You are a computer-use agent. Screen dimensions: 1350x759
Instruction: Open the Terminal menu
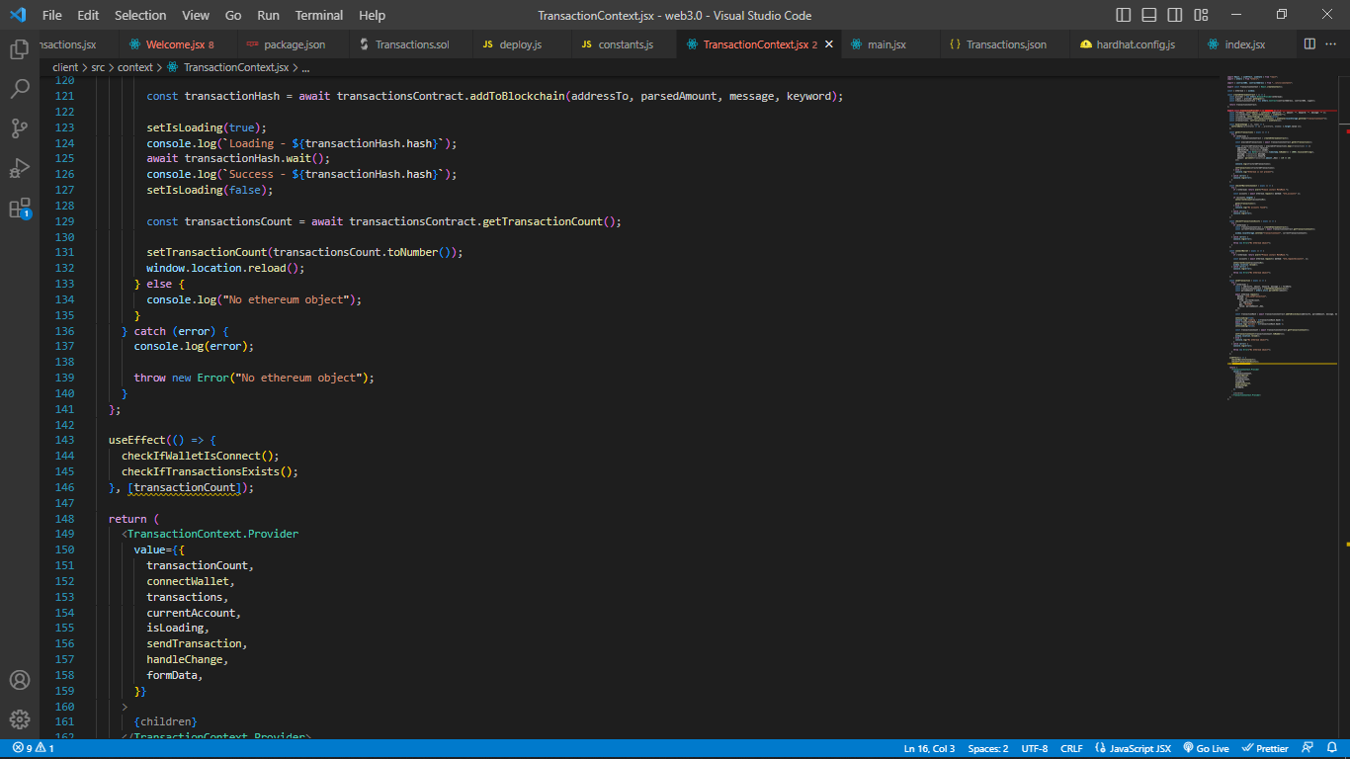point(318,15)
